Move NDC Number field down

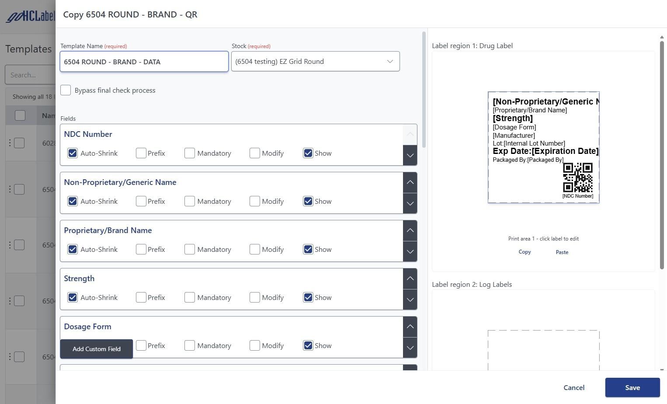click(410, 155)
